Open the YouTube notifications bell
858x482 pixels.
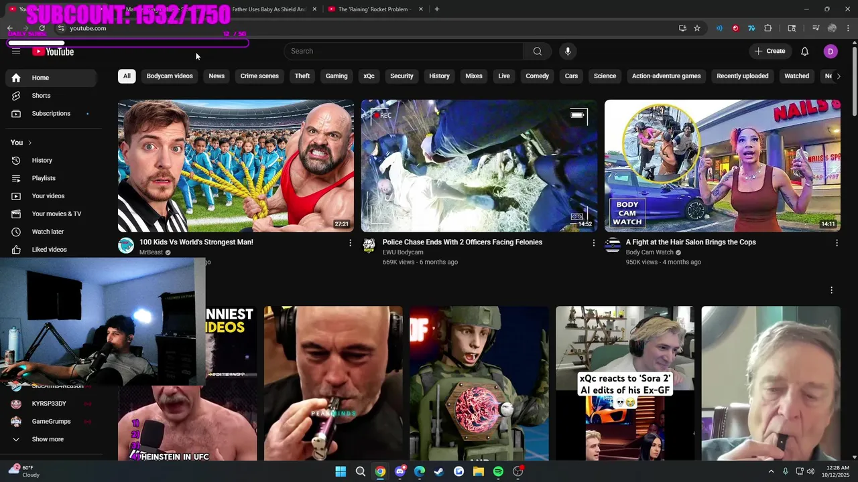click(804, 52)
